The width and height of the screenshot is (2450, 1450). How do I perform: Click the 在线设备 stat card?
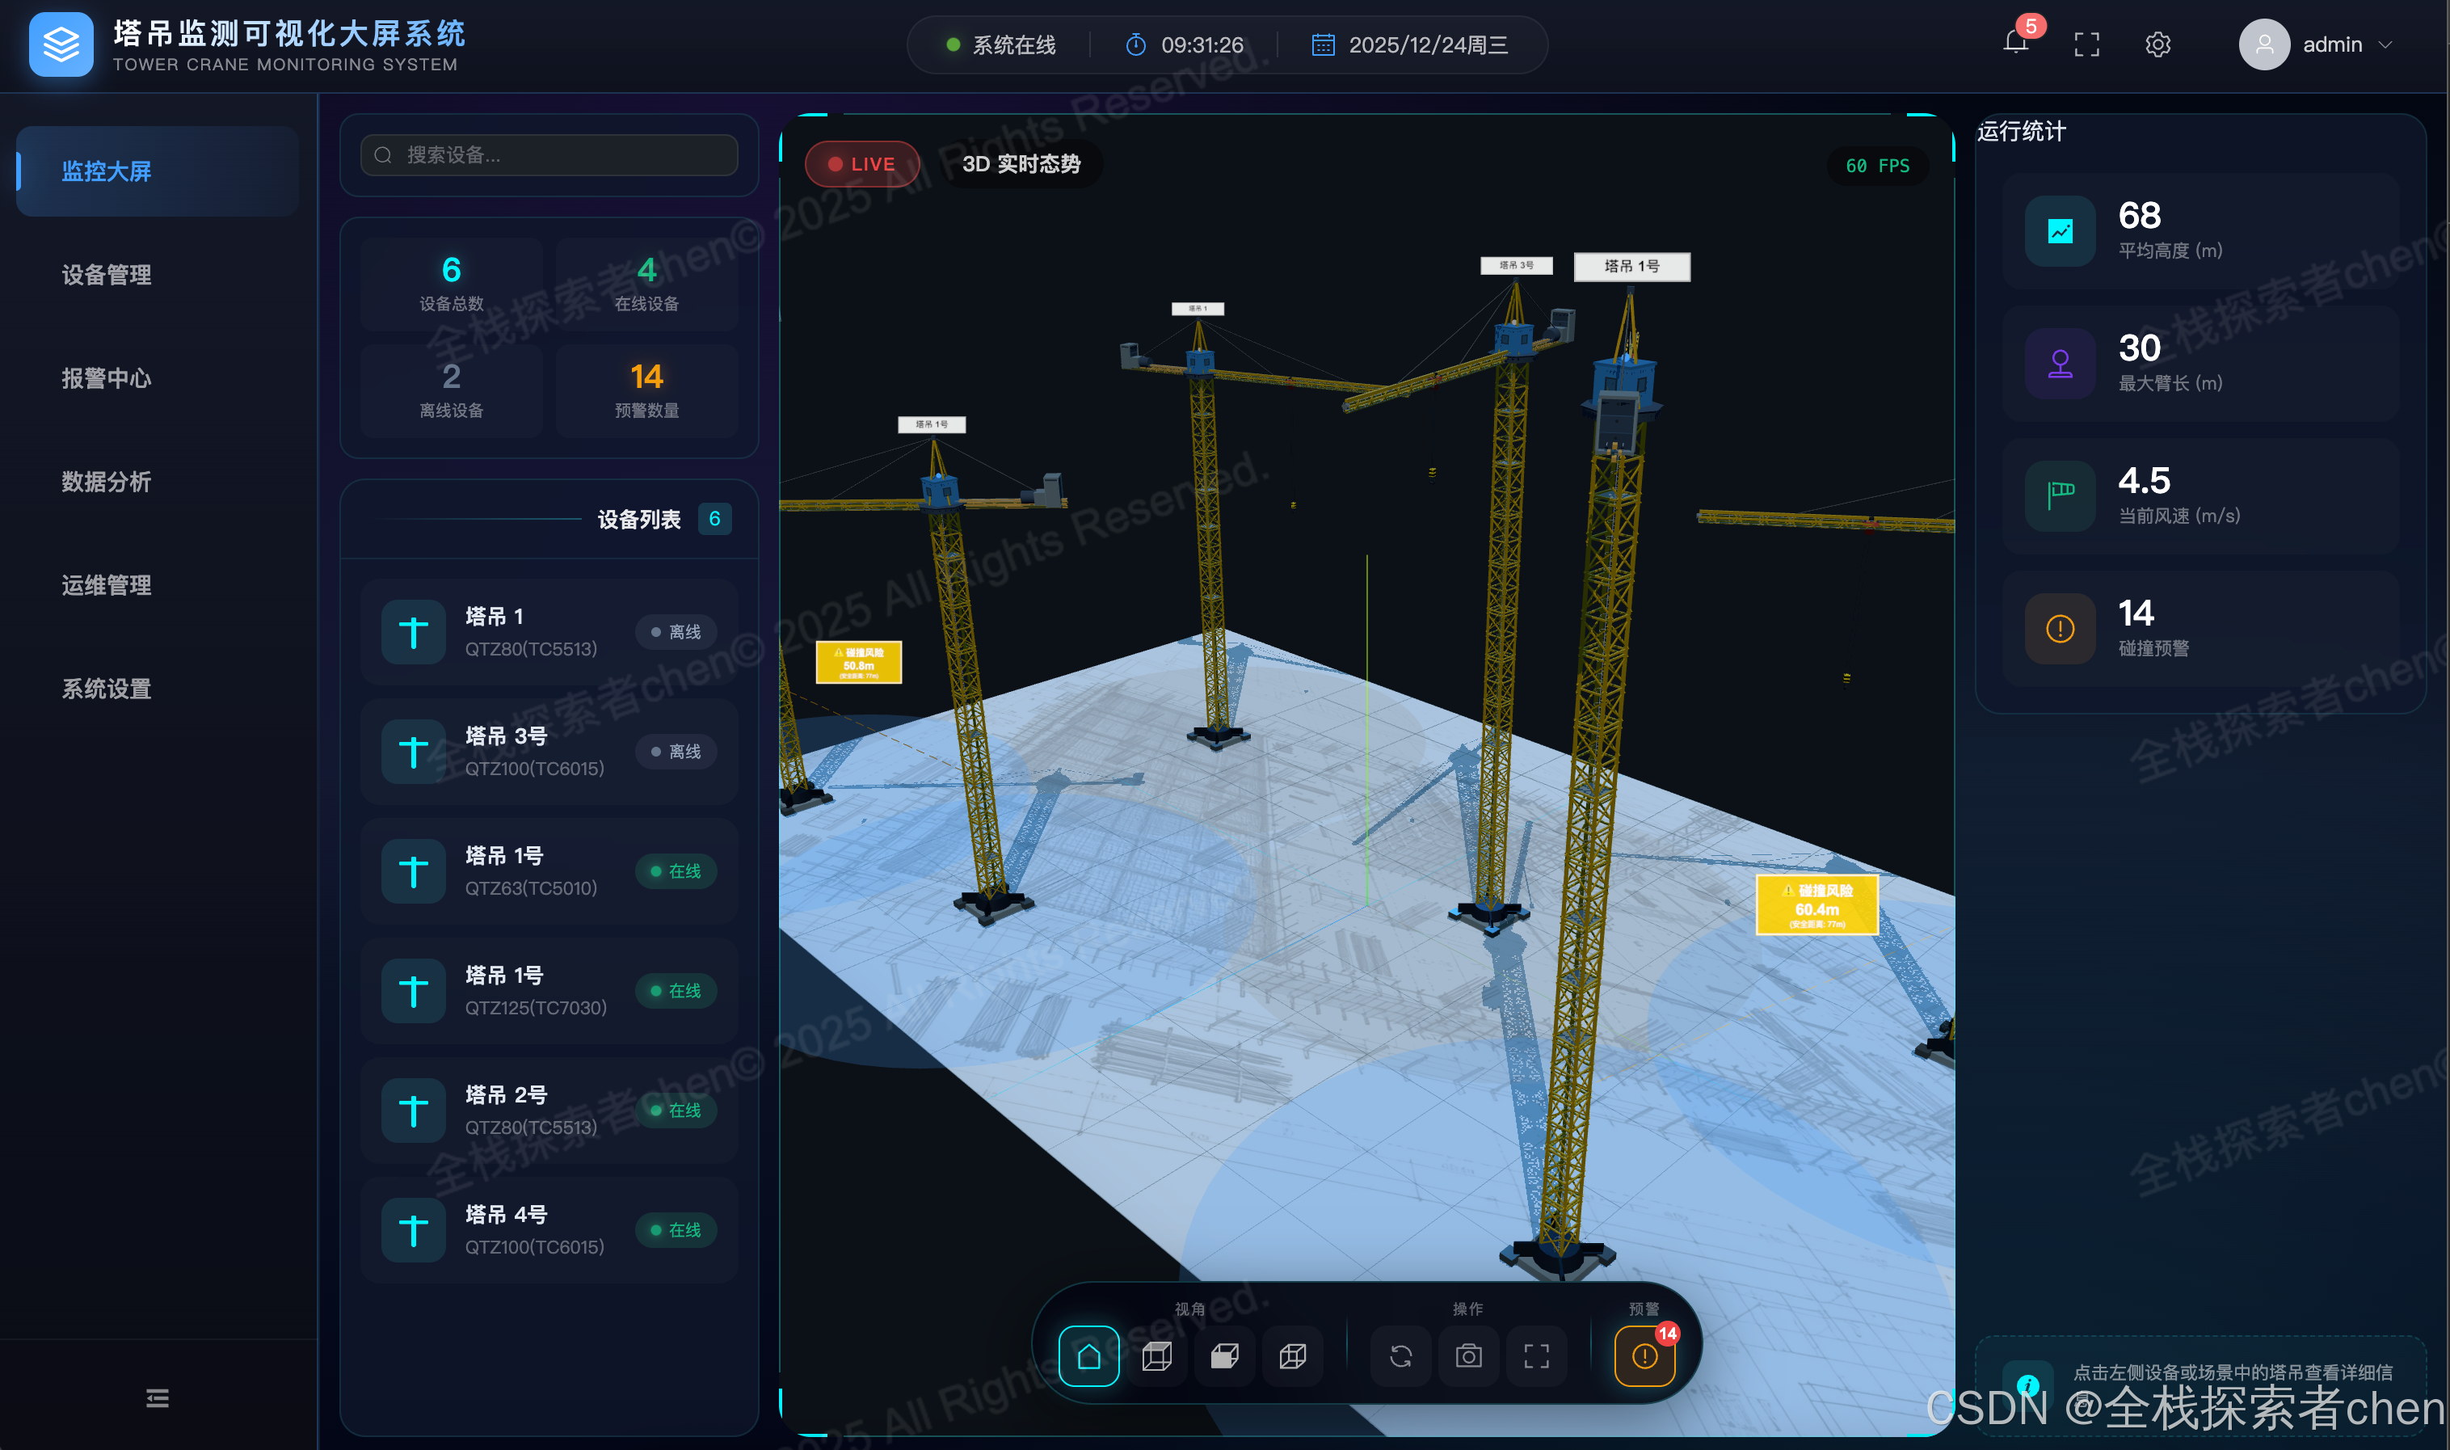coord(646,284)
